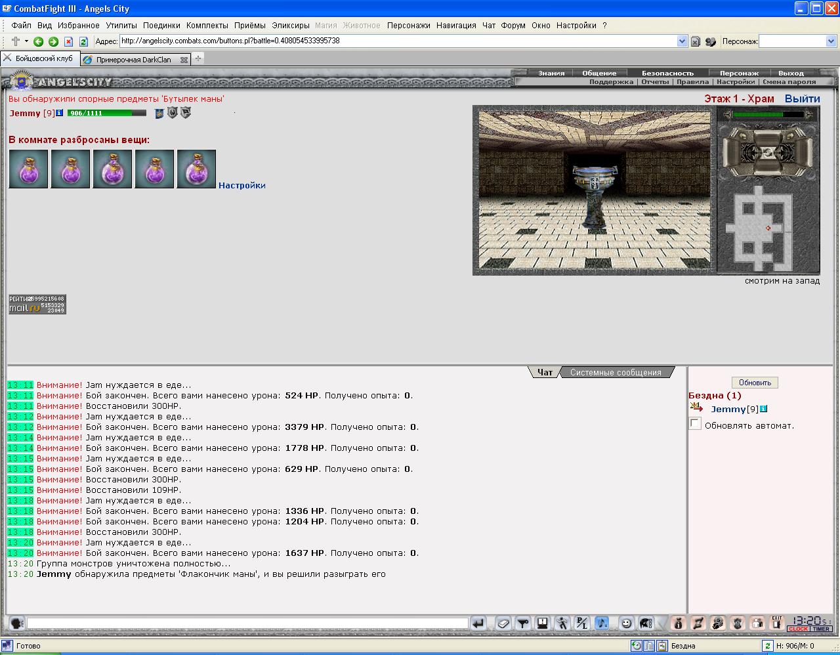Switch to the Бойцовский клуб tab
This screenshot has height=655, width=840.
click(39, 58)
